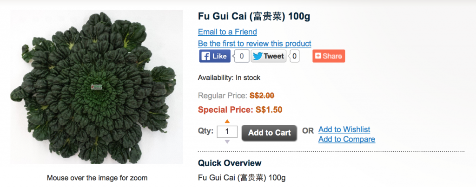
Task: Open the Add to Compare link
Action: point(347,139)
